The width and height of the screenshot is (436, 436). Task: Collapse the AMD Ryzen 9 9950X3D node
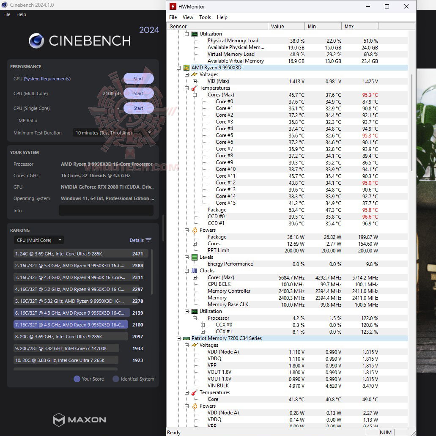pos(178,68)
